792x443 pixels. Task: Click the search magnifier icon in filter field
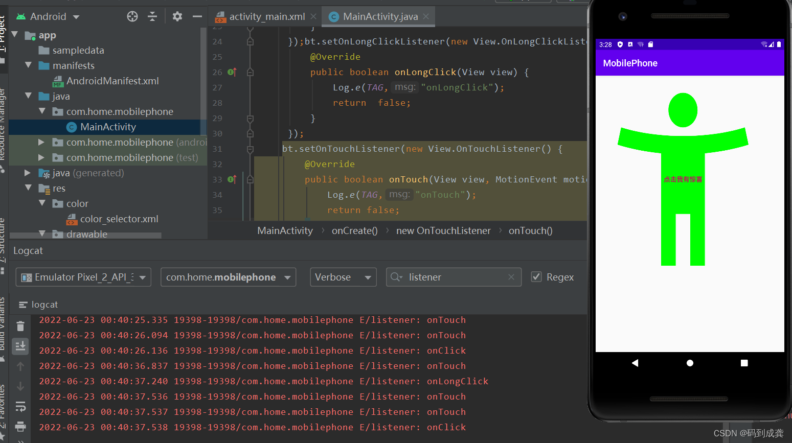click(x=396, y=277)
